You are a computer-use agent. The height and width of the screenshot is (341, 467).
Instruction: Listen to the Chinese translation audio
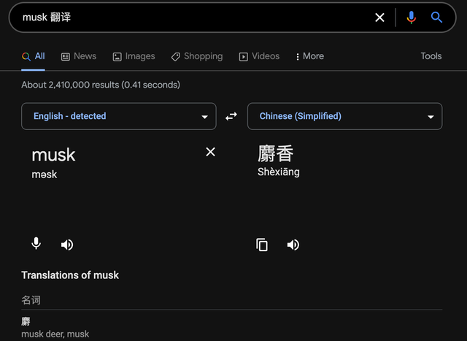click(x=293, y=245)
